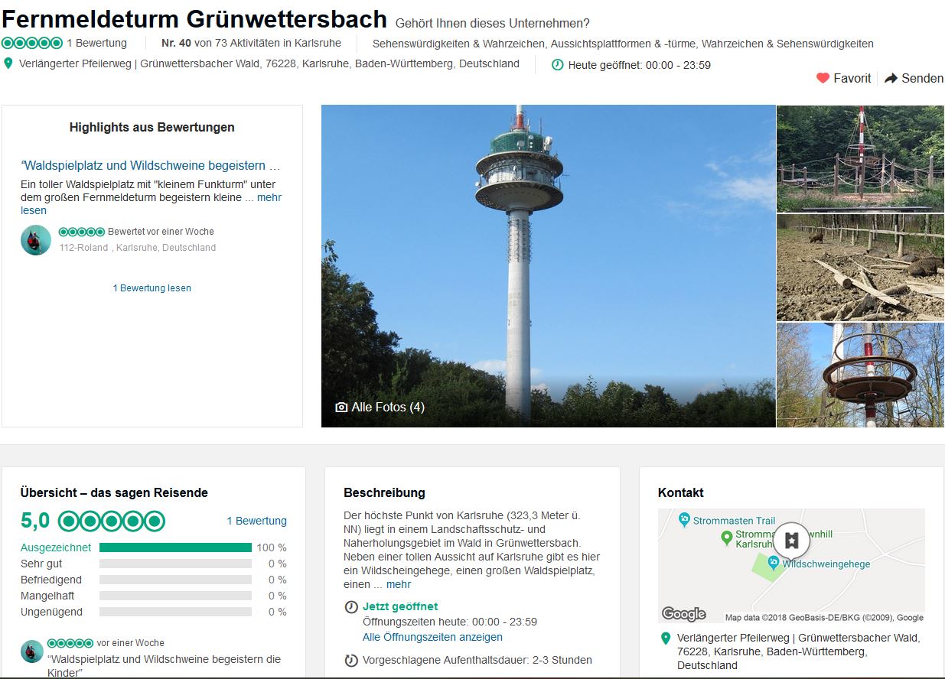Open the wild boar enclosure photo thumbnail
Image resolution: width=945 pixels, height=679 pixels.
point(860,268)
